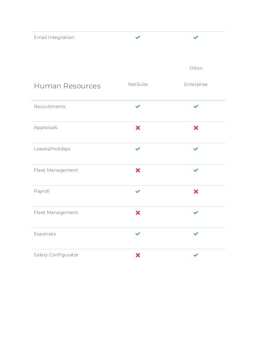267x346 pixels.
Task: Select the 'Expenses' row label
Action: tap(45, 234)
